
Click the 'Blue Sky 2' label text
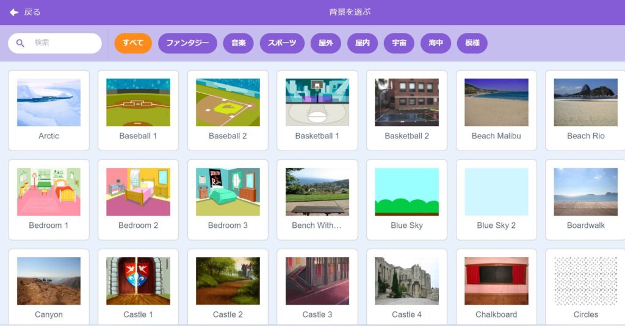[496, 225]
